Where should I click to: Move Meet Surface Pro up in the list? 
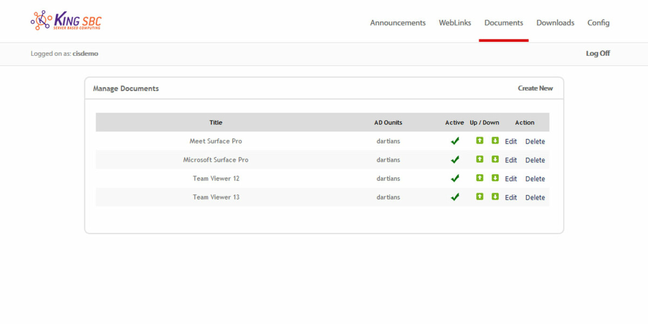pos(480,140)
